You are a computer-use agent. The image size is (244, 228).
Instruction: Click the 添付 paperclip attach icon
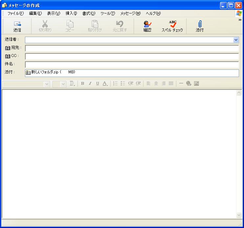tap(200, 24)
